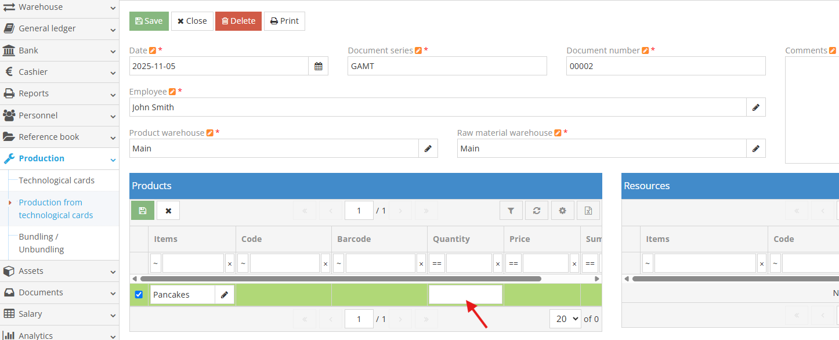Edit the Pancakes item via pencil icon
The image size is (839, 340).
coord(225,294)
